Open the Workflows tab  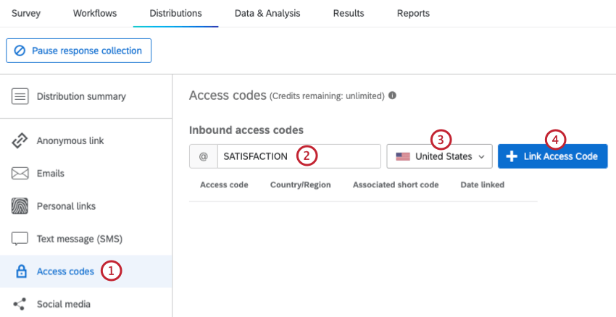(95, 13)
